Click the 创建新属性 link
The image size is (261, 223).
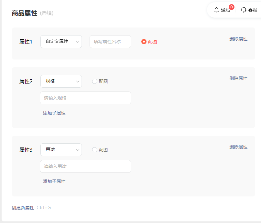(23, 208)
